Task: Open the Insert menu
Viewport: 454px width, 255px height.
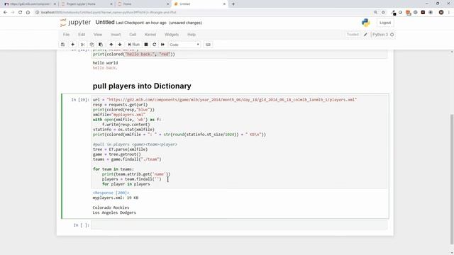Action: click(x=116, y=35)
